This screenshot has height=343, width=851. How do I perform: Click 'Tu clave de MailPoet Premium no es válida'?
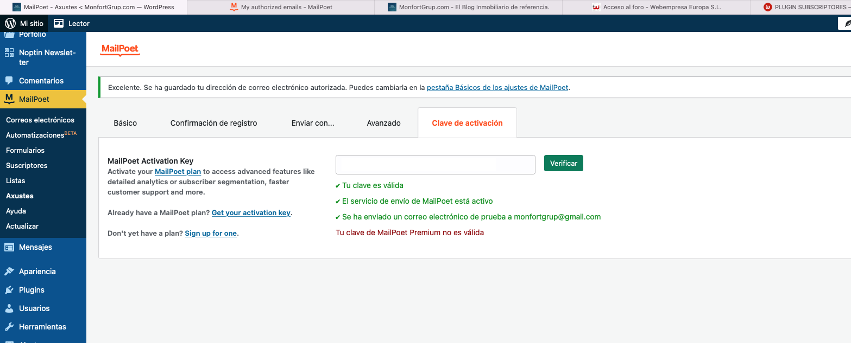[409, 232]
